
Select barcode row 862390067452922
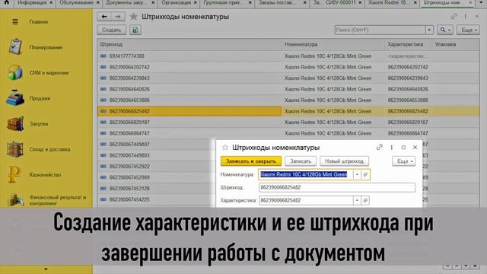point(157,167)
